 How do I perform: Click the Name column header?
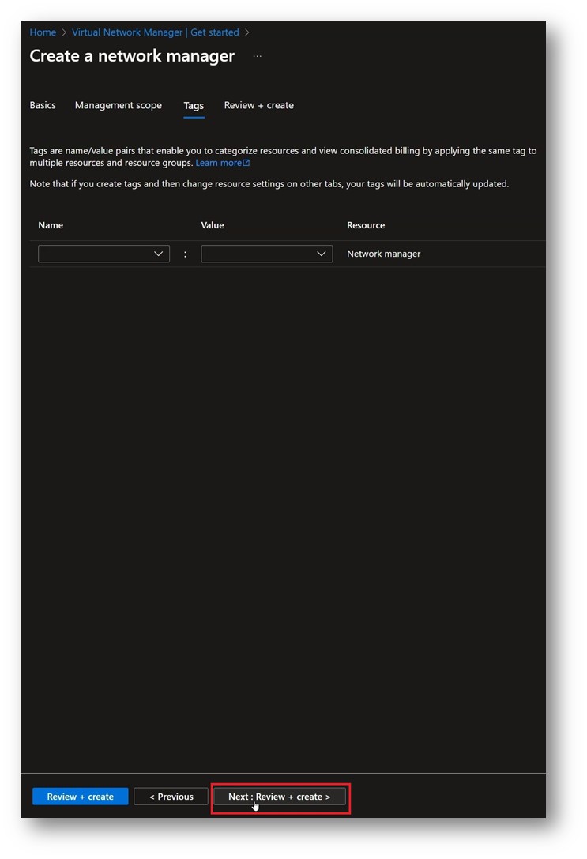(51, 225)
